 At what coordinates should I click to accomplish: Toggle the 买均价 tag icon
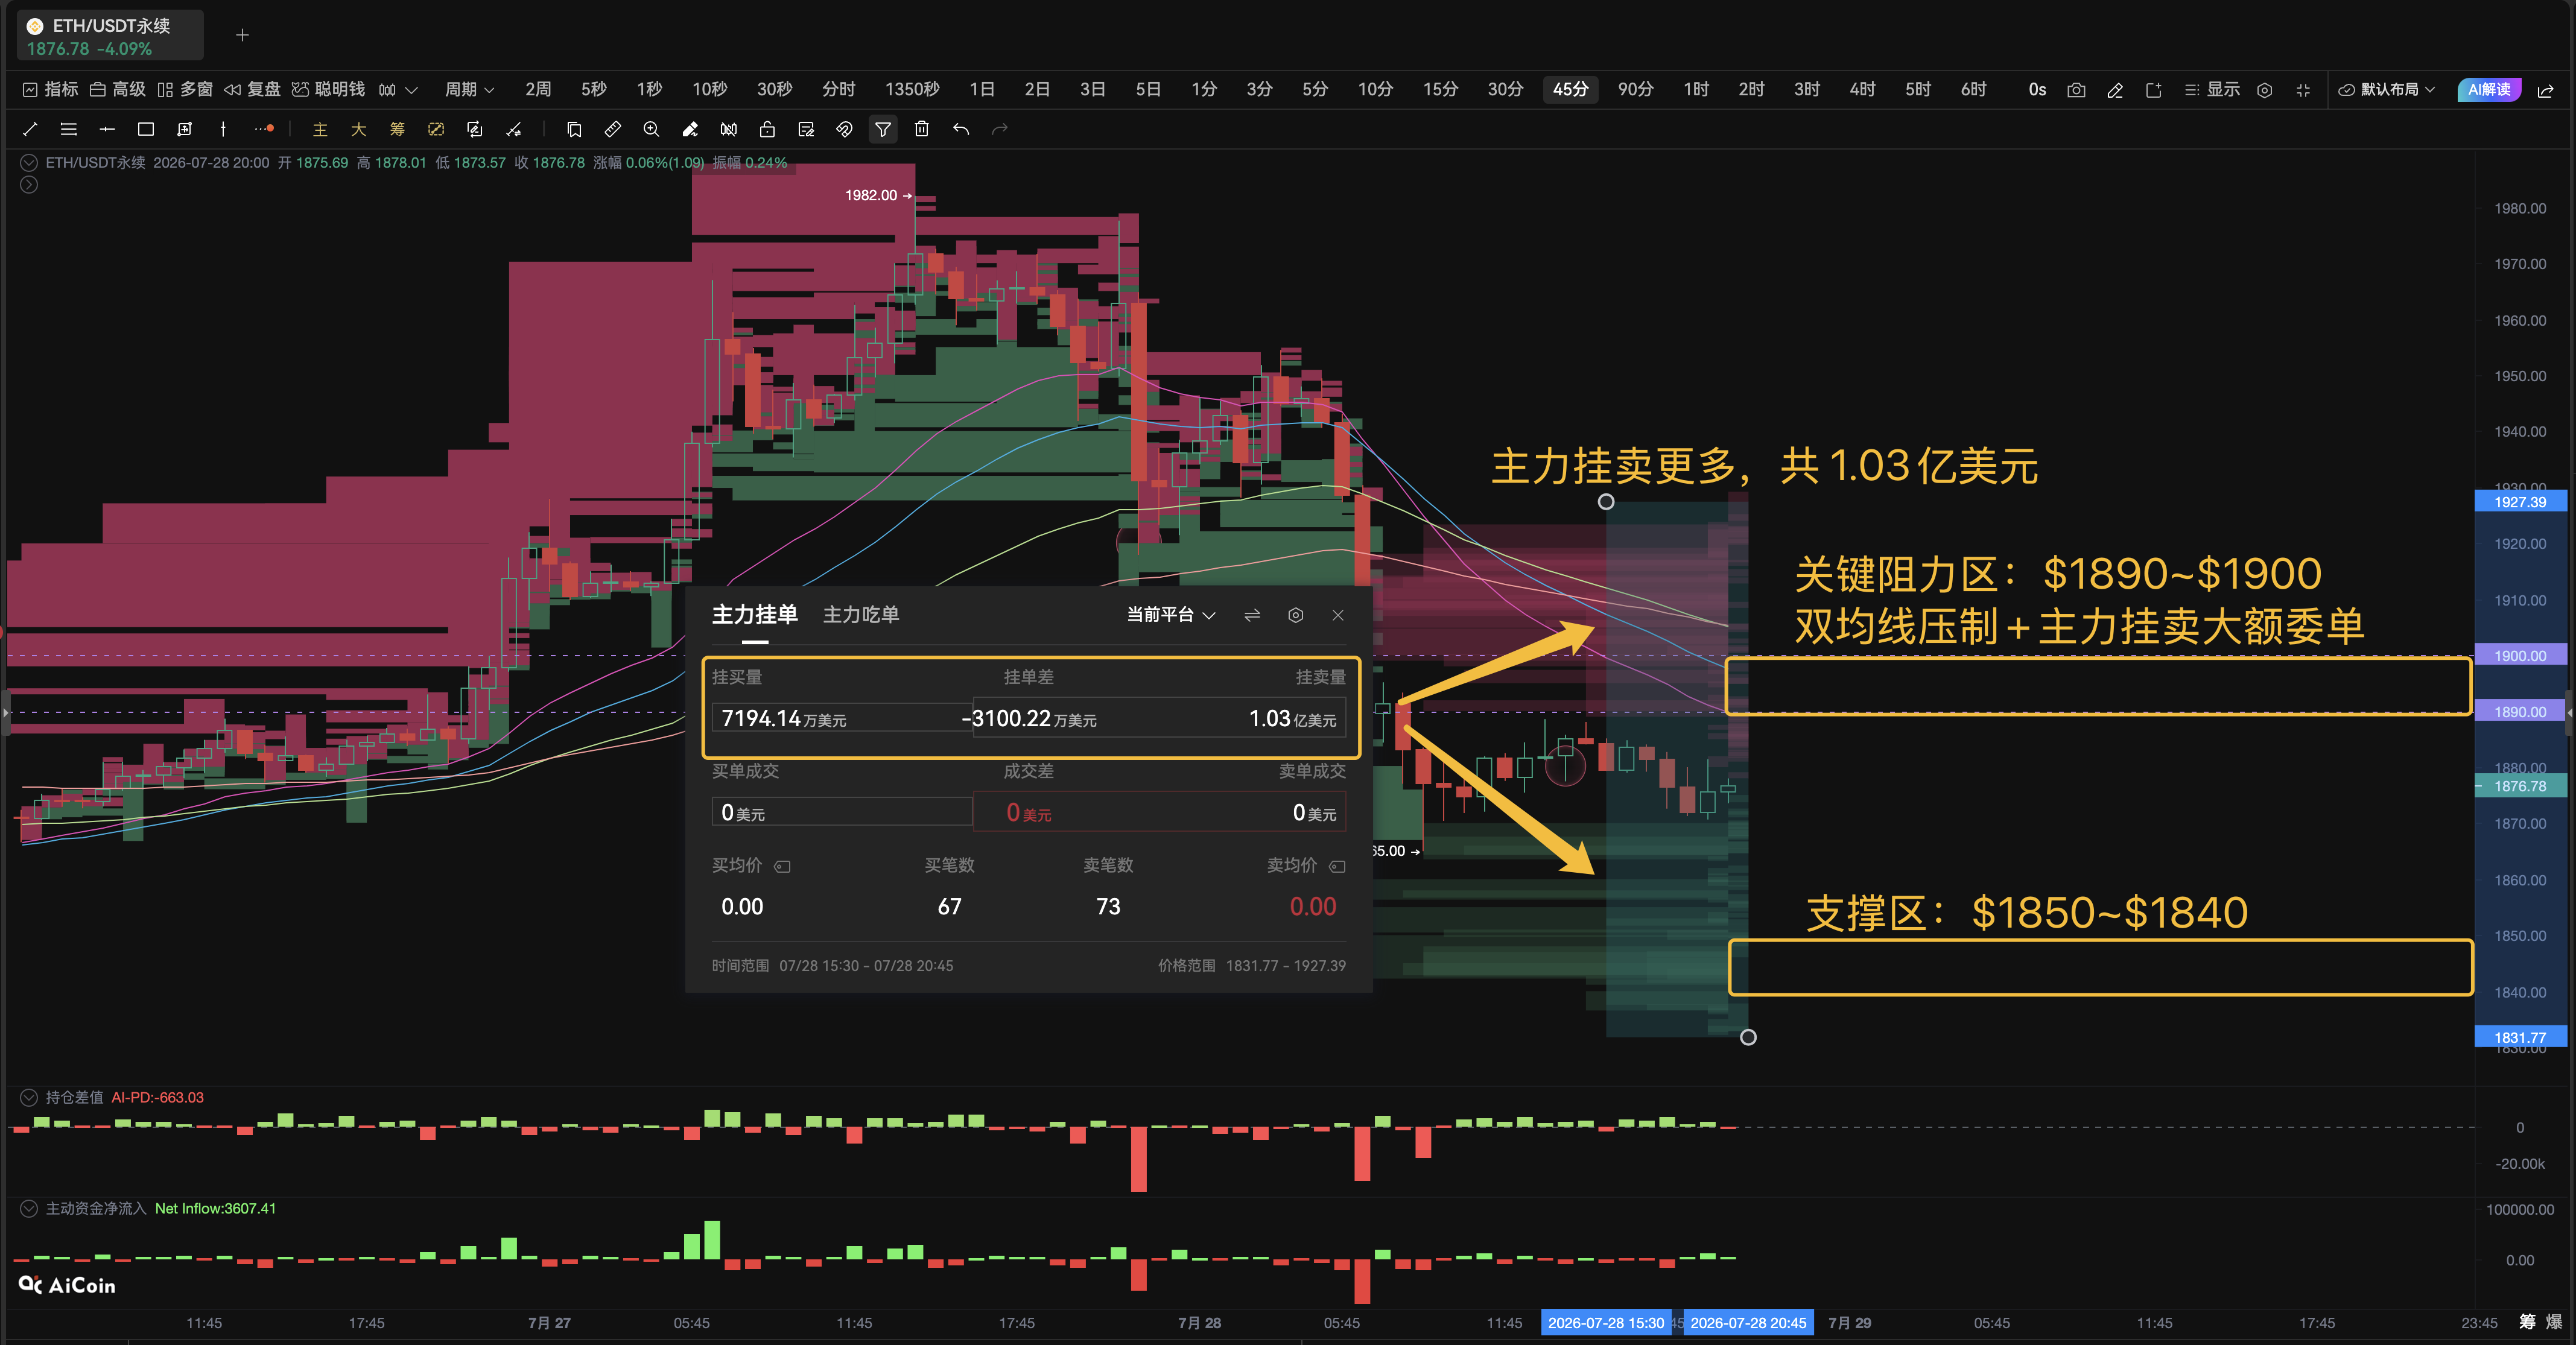[783, 866]
